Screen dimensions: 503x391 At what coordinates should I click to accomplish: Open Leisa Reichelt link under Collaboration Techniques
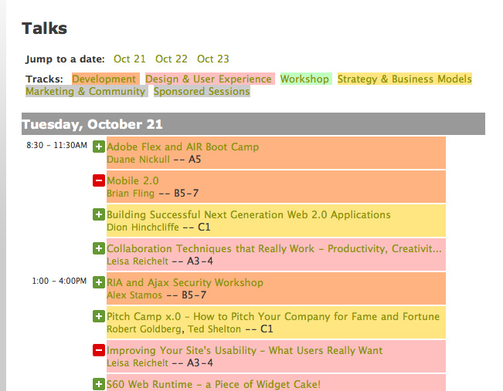(138, 261)
